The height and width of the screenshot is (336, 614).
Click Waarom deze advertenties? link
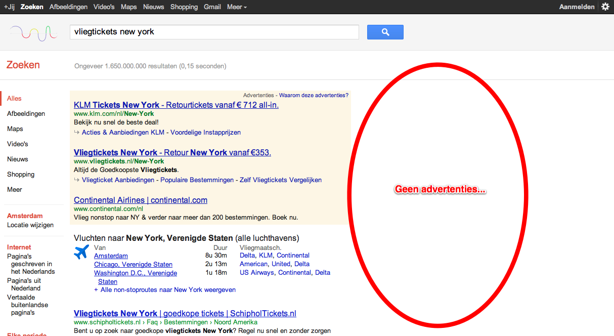tap(314, 95)
